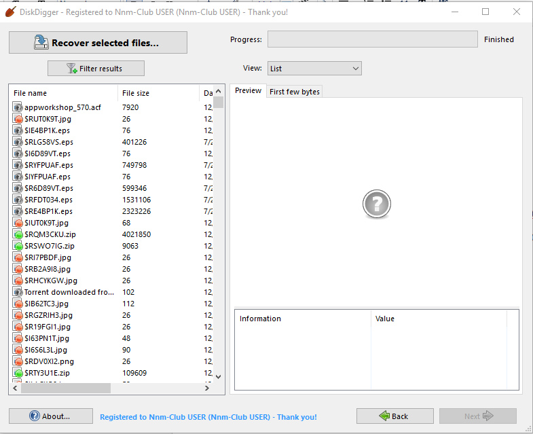The image size is (533, 434).
Task: Click the DiskDigger shovel icon in title bar
Action: (11, 12)
